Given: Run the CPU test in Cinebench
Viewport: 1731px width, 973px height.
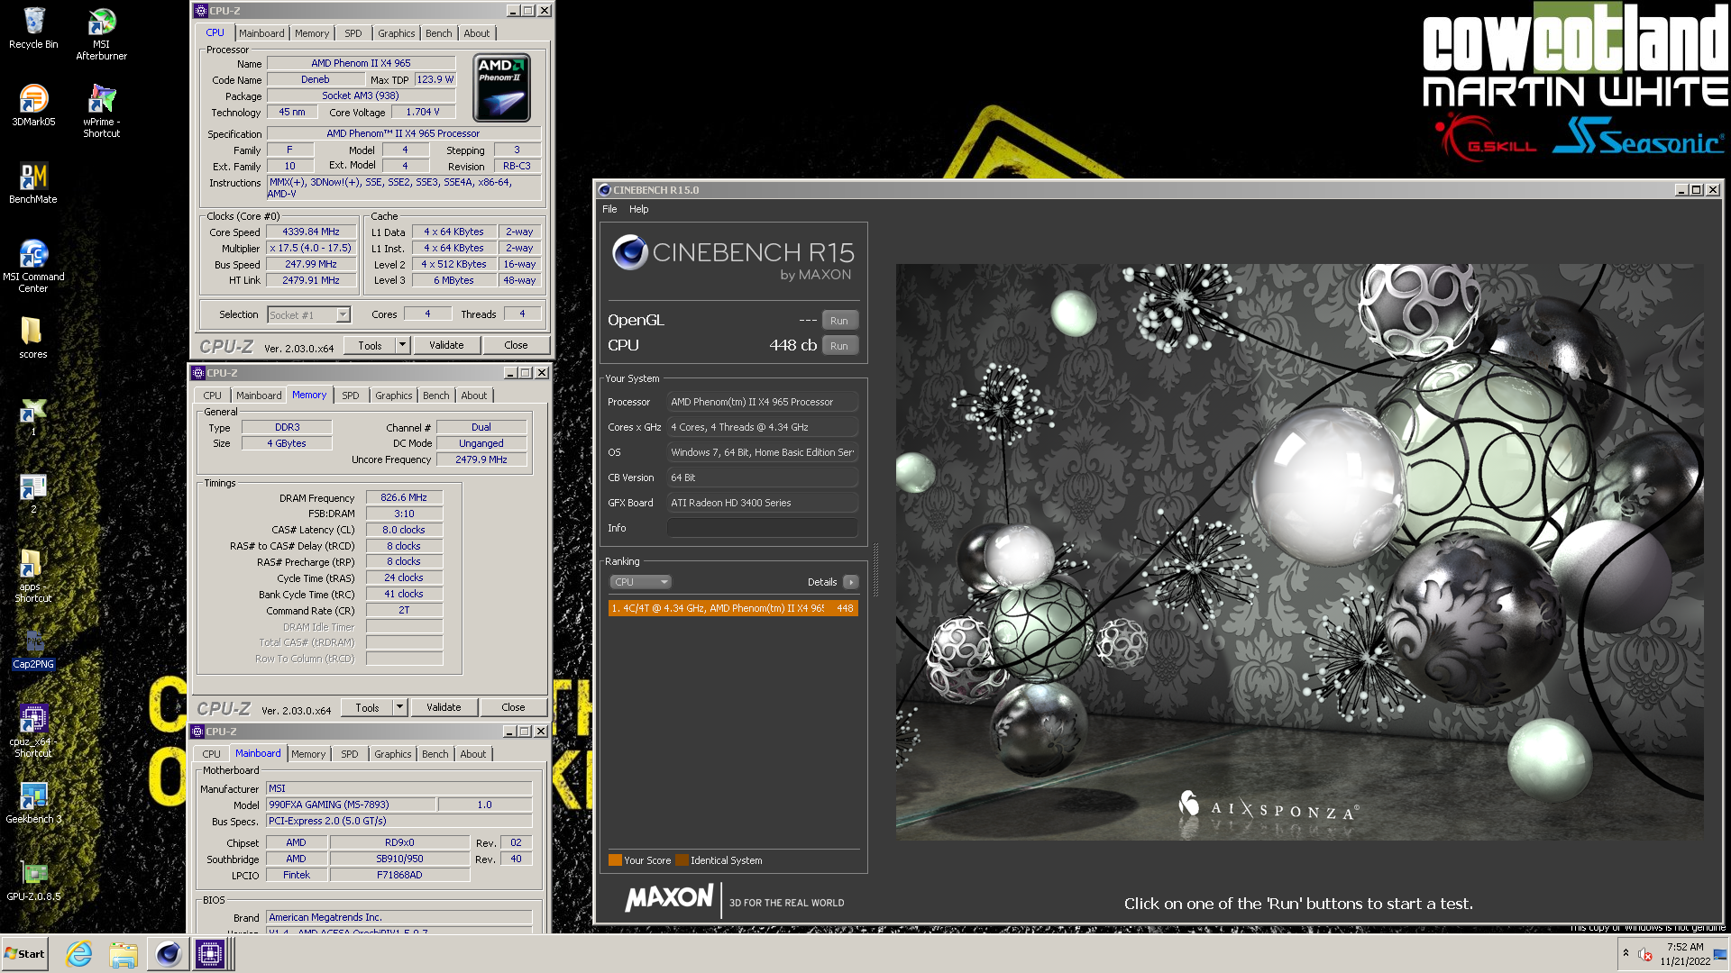Looking at the screenshot, I should pyautogui.click(x=839, y=346).
